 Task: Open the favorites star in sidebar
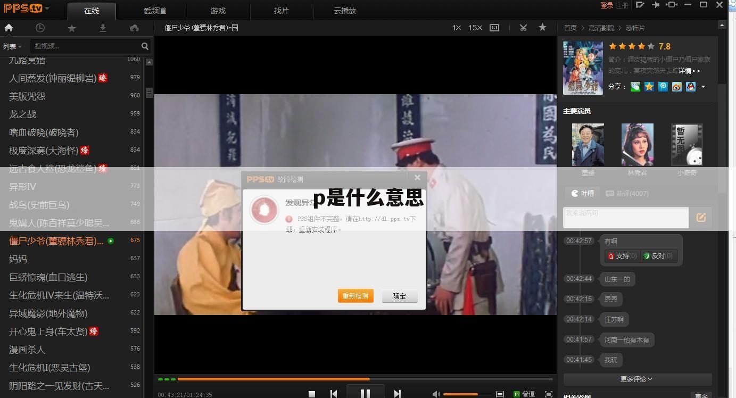[72, 28]
